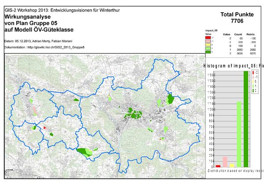Click the tall dark green histogram bar
The width and height of the screenshot is (264, 186).
[246, 118]
